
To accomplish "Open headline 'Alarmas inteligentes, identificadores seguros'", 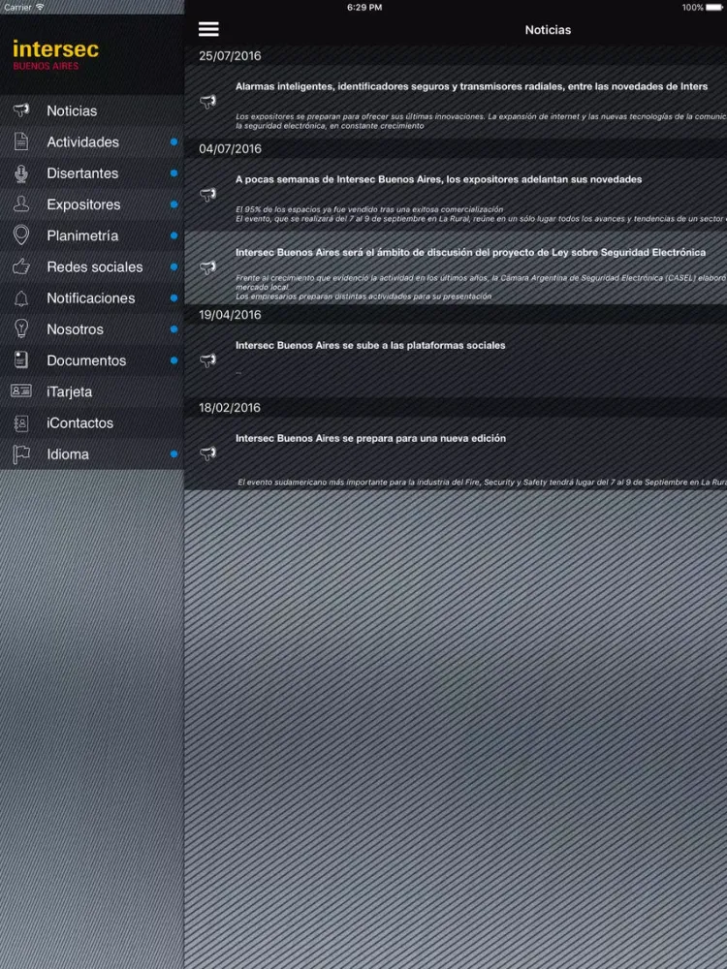I will tap(471, 86).
